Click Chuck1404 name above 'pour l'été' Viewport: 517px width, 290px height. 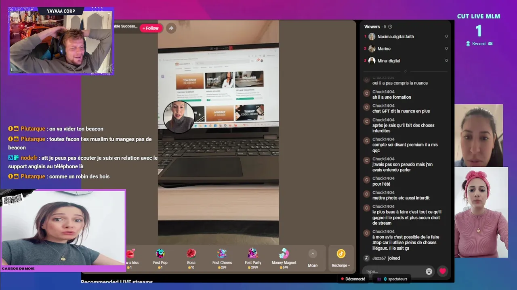click(x=383, y=178)
